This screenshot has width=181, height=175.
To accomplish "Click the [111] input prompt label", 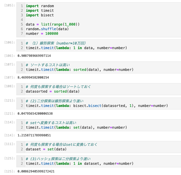I will pos(10,144).
